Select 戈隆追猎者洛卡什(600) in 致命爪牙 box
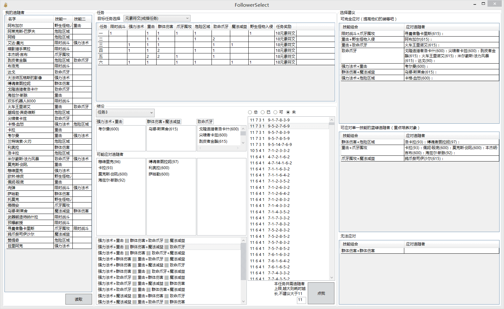Image resolution: width=504 pixels, height=309 pixels. coord(219,129)
